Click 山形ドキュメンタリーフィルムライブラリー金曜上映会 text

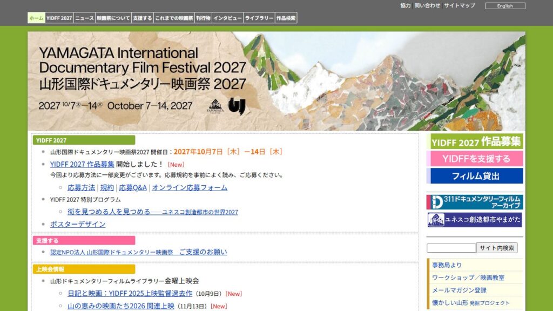[x=125, y=281]
